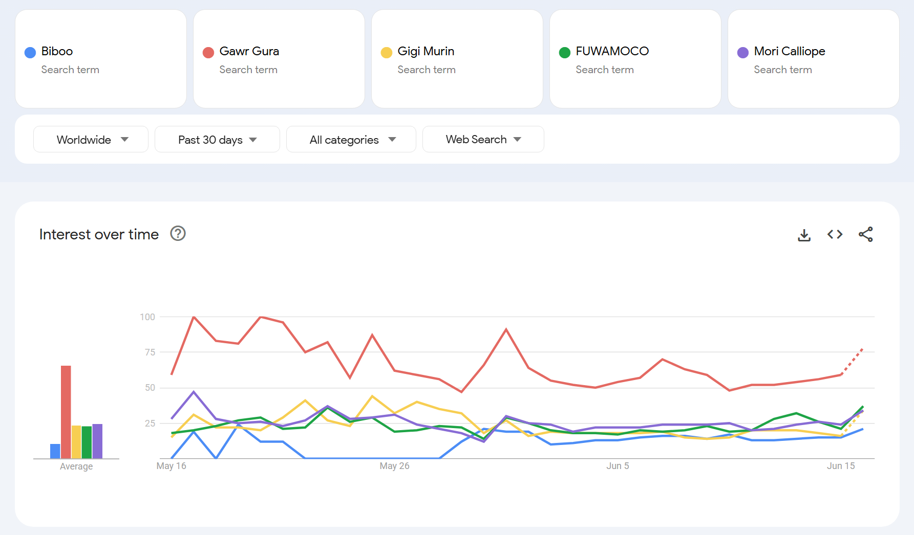Image resolution: width=914 pixels, height=535 pixels.
Task: Click the yellow Gigi Murin average bar
Action: (76, 442)
